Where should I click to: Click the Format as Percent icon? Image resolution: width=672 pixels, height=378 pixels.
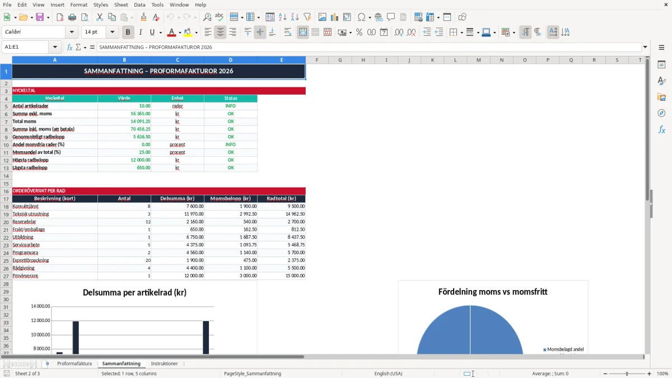tap(359, 32)
